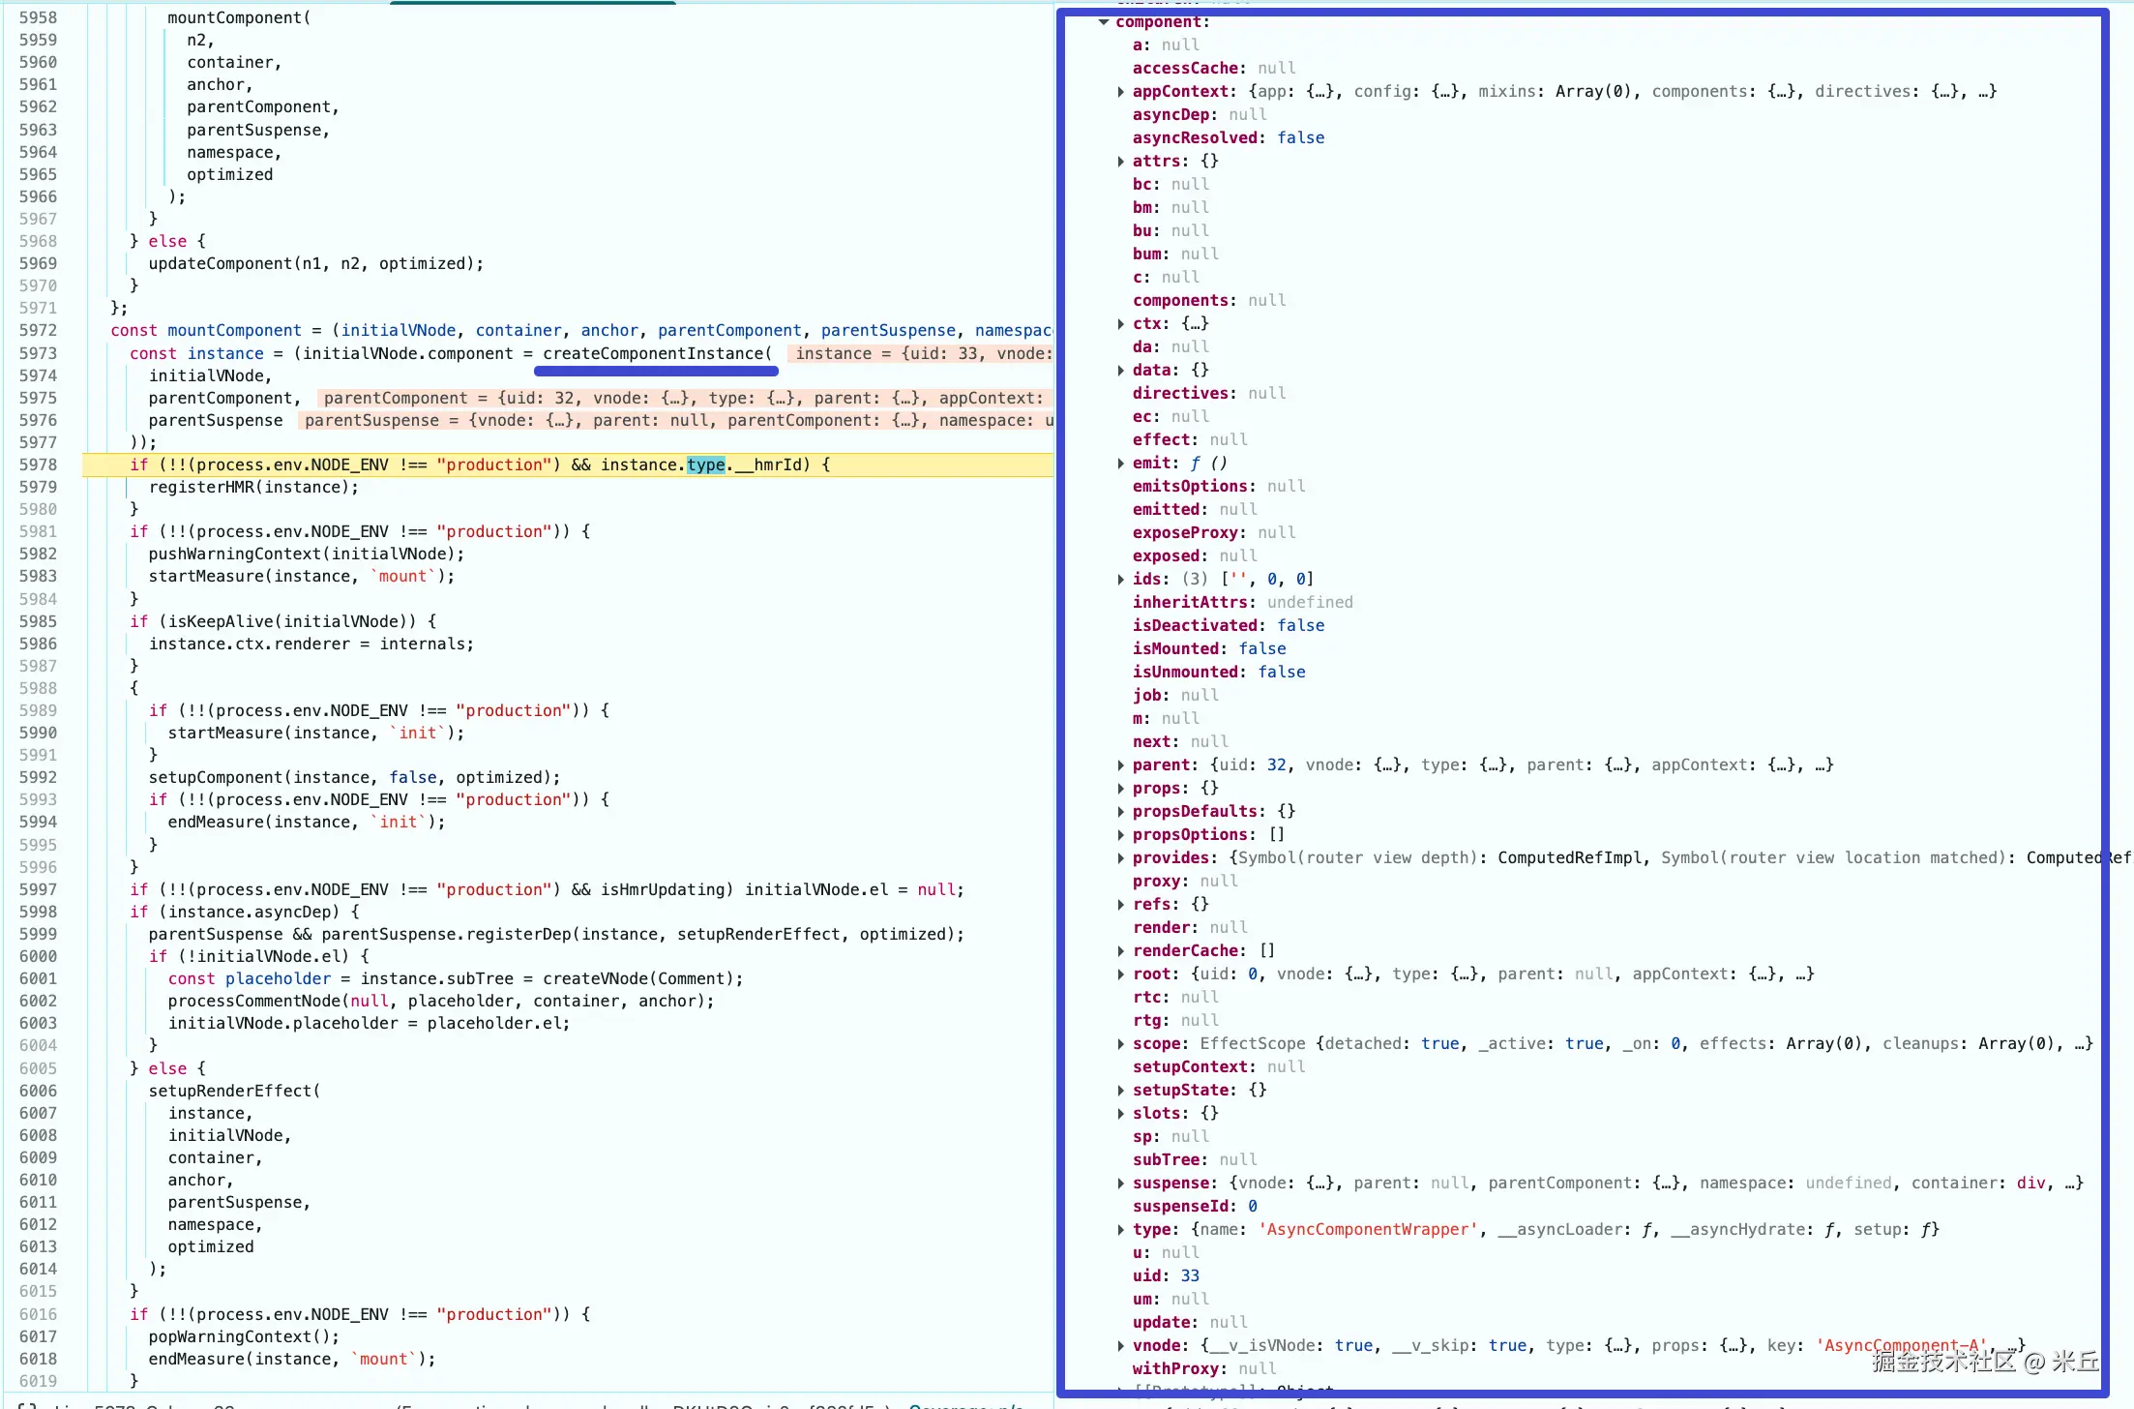Set a breakpoint on line number 5973
Image resolution: width=2134 pixels, height=1409 pixels.
[38, 354]
